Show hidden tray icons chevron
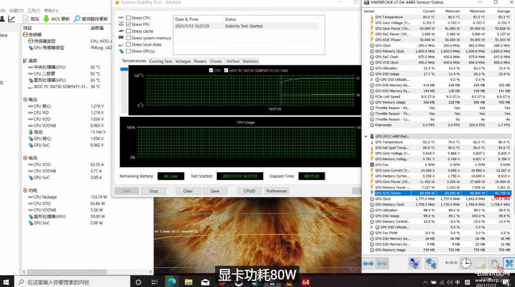The image size is (515, 287). coord(425,282)
